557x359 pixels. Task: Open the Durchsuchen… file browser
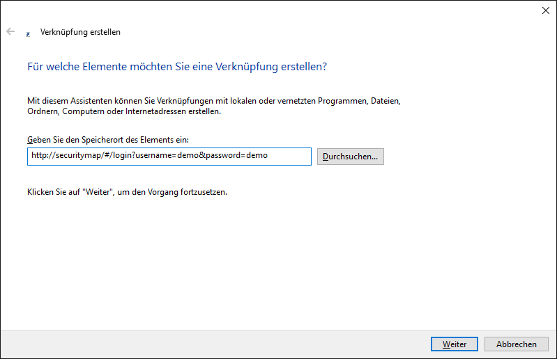[350, 157]
